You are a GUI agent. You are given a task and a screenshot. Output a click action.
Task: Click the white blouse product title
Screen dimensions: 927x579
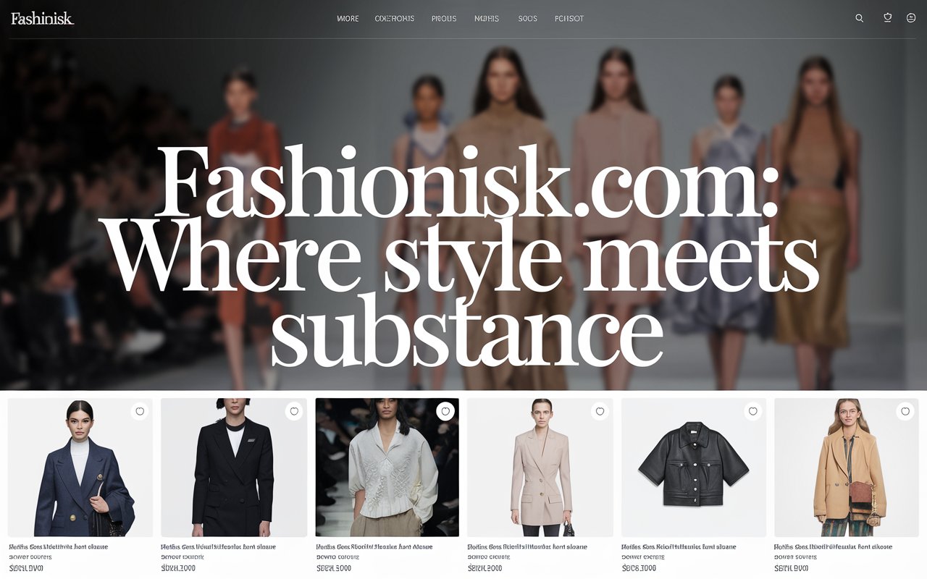[375, 547]
